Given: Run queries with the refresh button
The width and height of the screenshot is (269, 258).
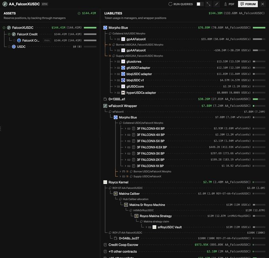Looking at the screenshot, I should [x=180, y=4].
